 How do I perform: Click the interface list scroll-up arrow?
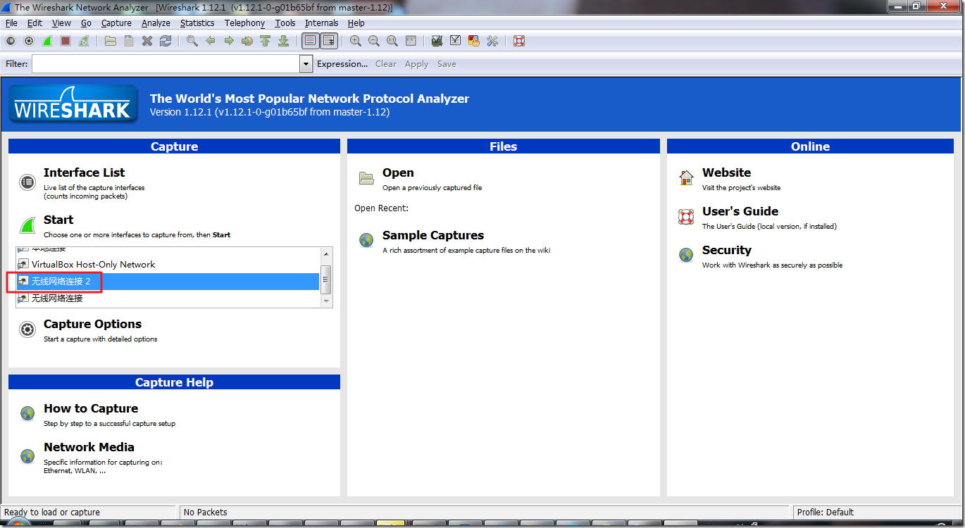tap(326, 253)
